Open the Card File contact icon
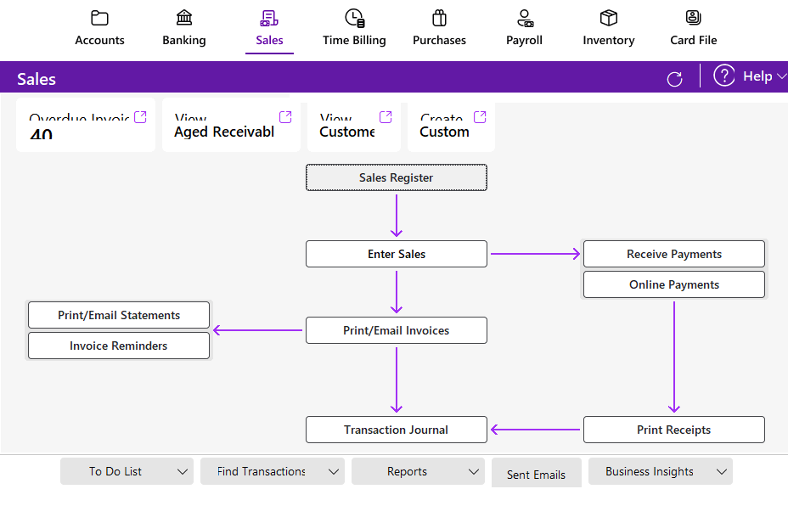 click(x=694, y=18)
